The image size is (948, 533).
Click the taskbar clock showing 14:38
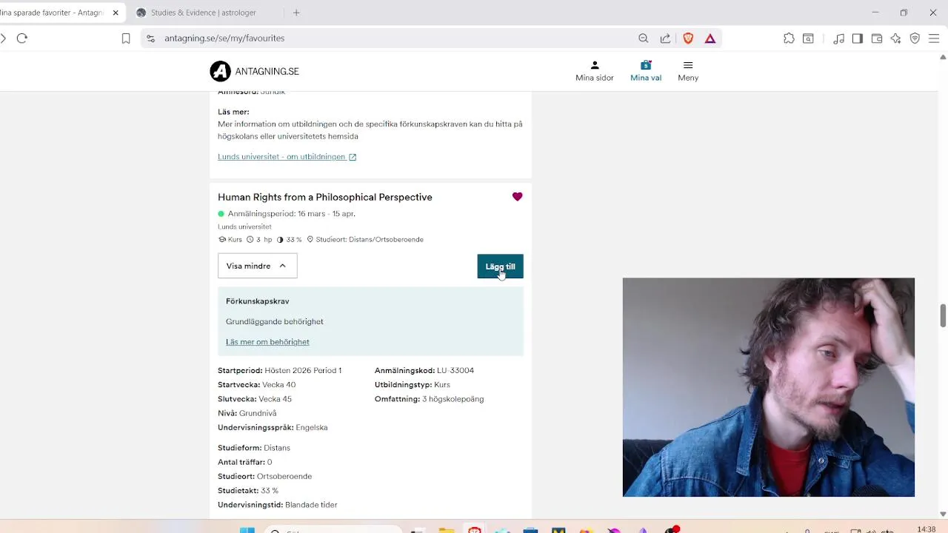(x=927, y=529)
